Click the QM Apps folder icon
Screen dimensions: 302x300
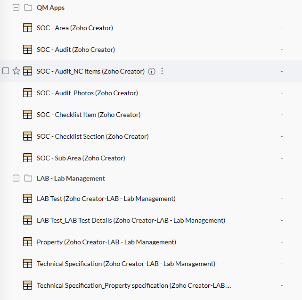(x=28, y=8)
